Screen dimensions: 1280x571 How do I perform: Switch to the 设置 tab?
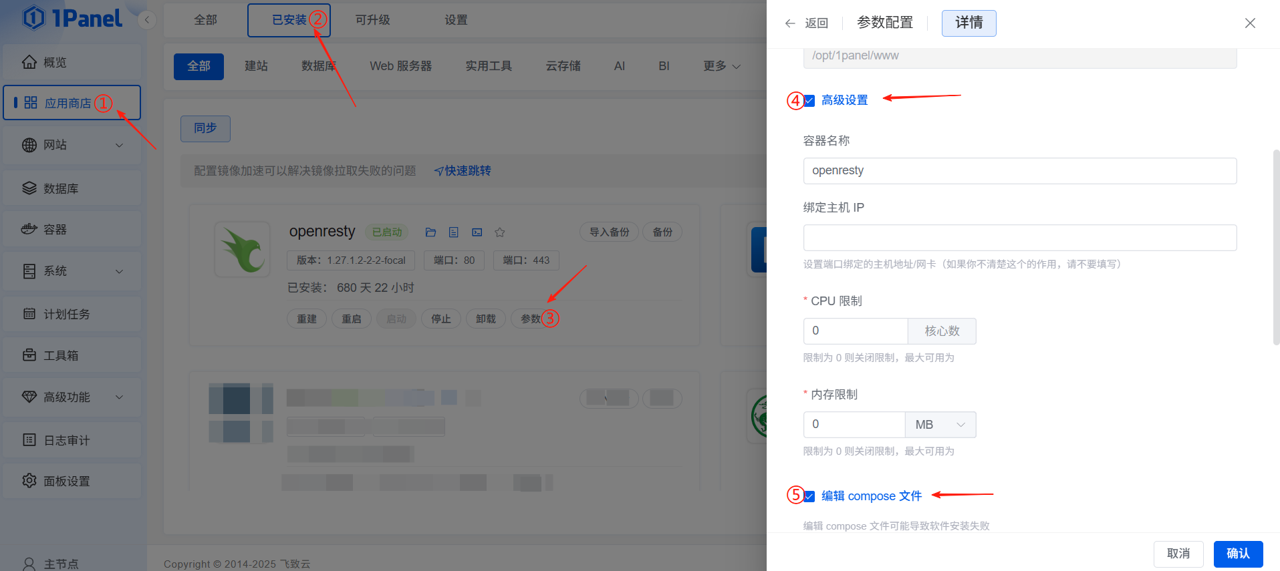(x=456, y=20)
